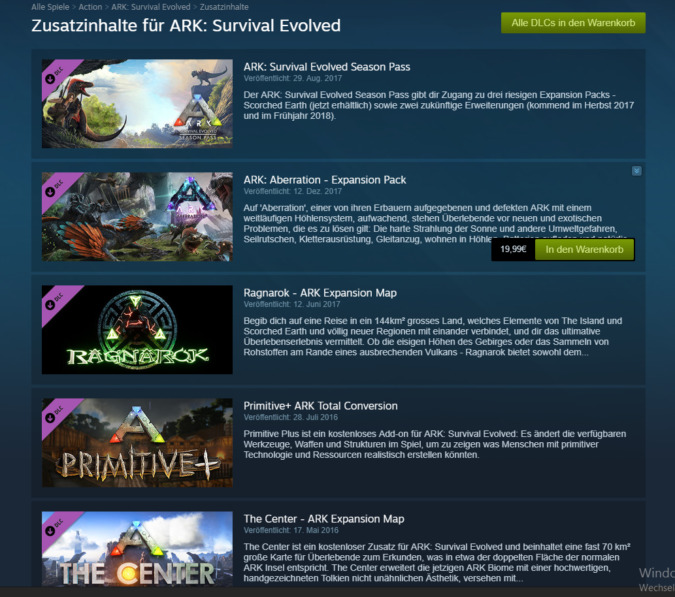
Task: Add all DLCs to the cart
Action: point(573,23)
